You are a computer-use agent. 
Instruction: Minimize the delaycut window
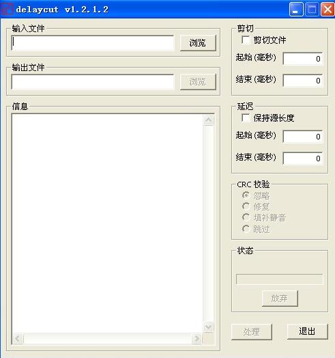click(296, 10)
